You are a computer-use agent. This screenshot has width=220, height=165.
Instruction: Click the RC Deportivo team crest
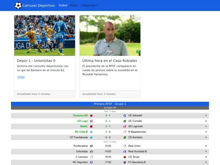(x=91, y=162)
